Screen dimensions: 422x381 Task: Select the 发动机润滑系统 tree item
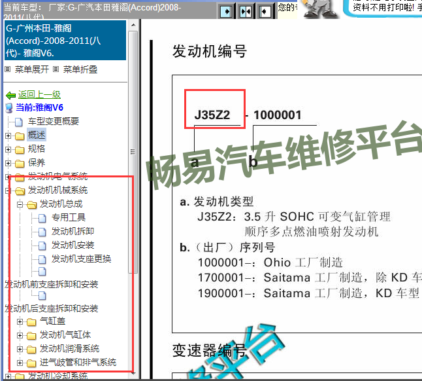(69, 348)
